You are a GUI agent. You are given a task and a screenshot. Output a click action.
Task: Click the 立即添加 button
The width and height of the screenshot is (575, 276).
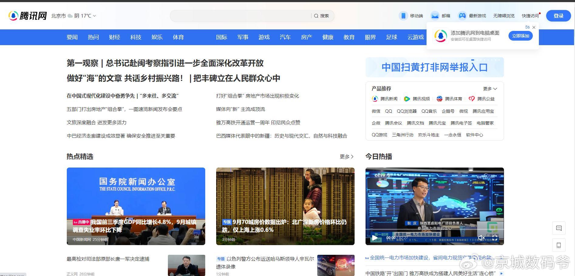pyautogui.click(x=521, y=36)
